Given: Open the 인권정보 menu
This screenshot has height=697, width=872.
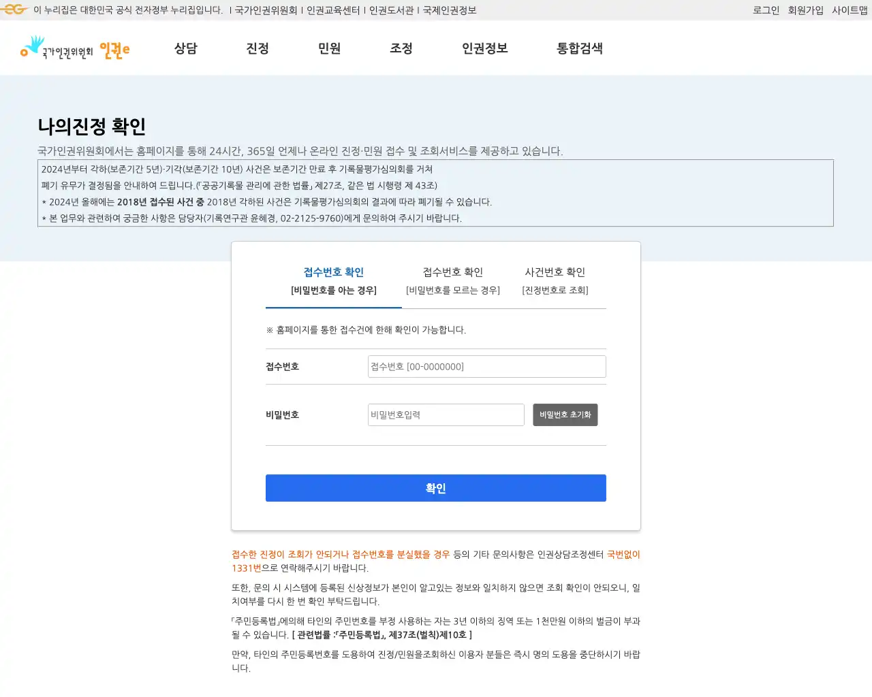Looking at the screenshot, I should coord(484,48).
